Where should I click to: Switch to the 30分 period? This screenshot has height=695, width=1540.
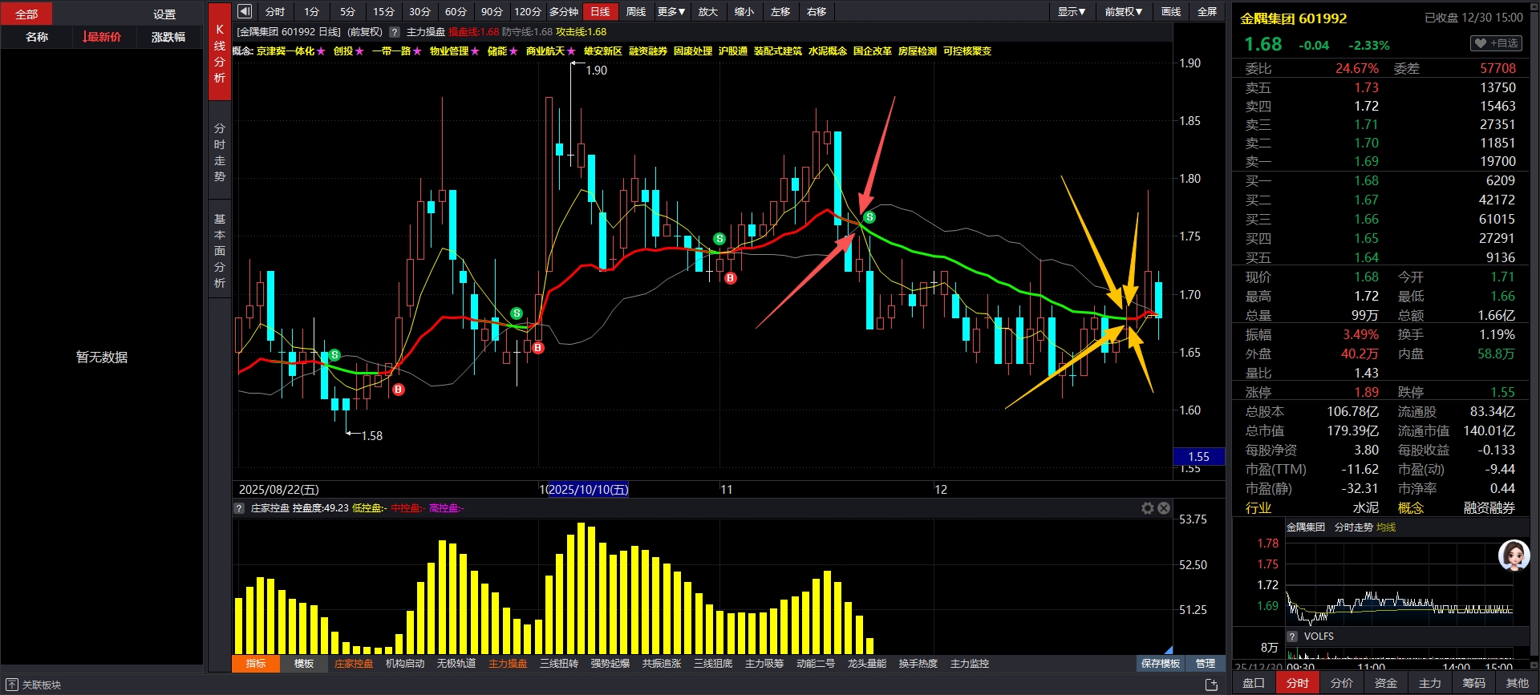click(x=419, y=11)
